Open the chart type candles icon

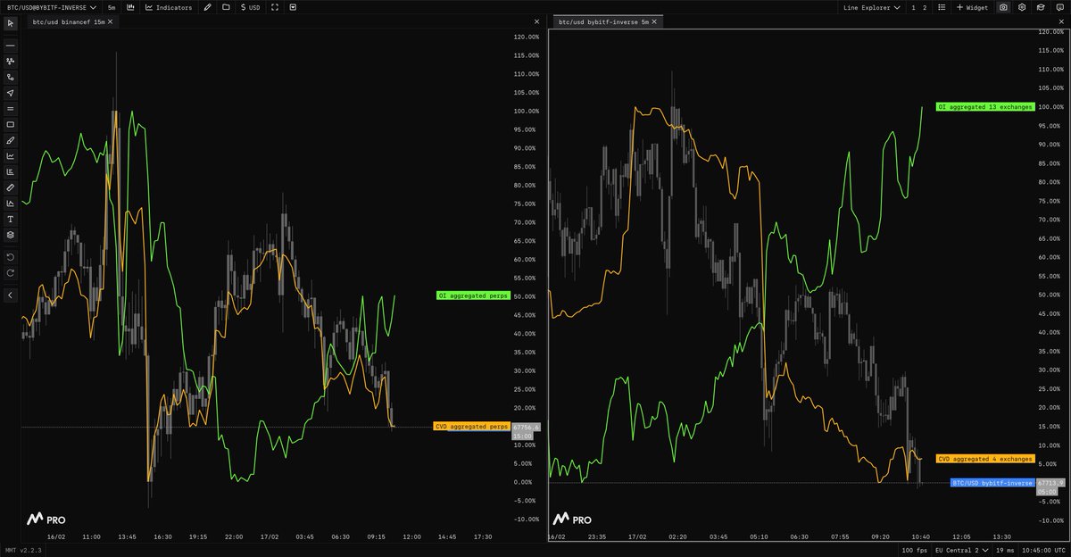point(131,7)
